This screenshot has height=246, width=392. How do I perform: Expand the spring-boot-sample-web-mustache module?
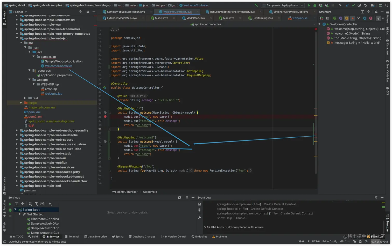(x=17, y=135)
